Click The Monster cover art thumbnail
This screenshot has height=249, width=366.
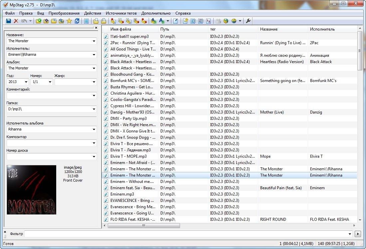[32, 190]
